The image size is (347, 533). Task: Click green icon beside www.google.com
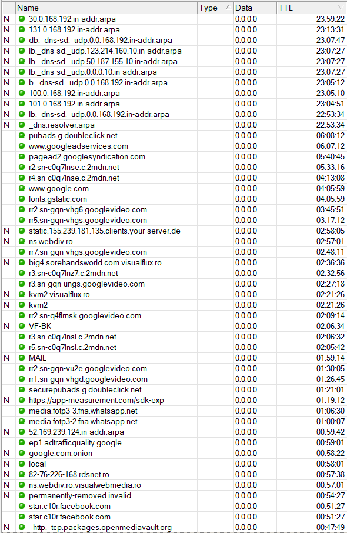[22, 188]
